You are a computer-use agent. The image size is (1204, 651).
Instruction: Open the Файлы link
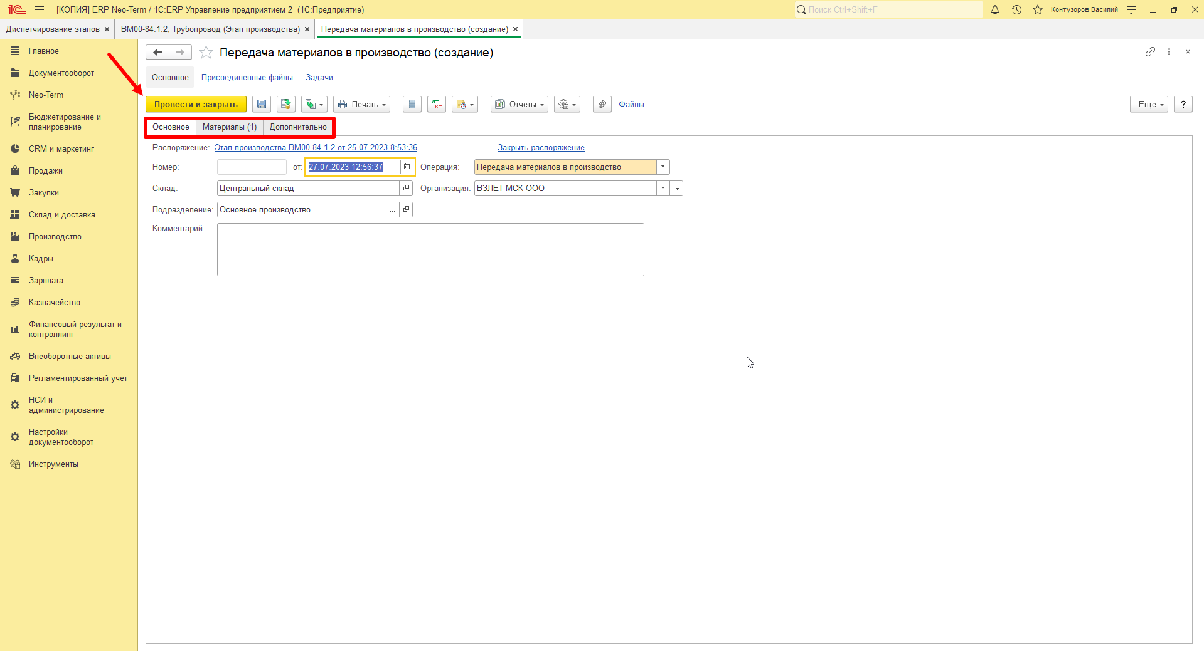tap(631, 104)
